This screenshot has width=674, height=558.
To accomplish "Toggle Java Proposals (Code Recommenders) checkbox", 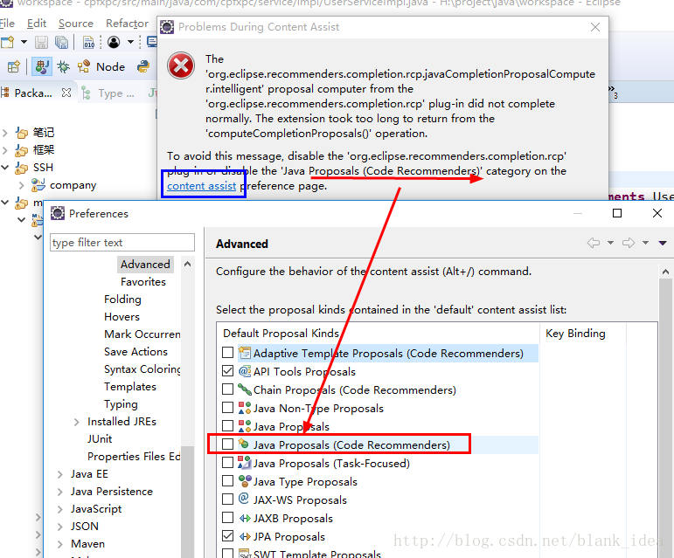I will (228, 444).
